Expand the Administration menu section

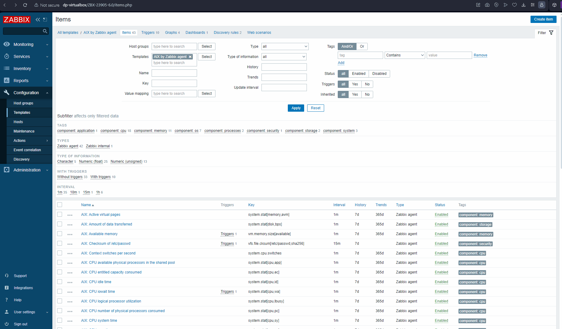(x=47, y=170)
